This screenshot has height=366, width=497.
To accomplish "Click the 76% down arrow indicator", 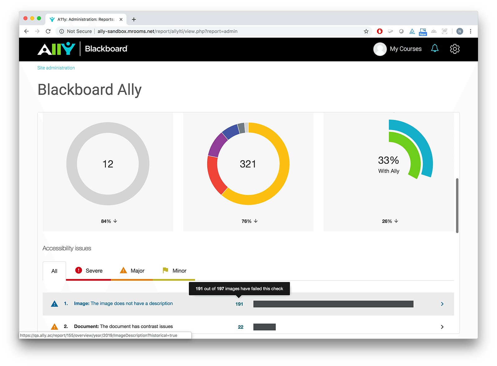I will (x=249, y=221).
